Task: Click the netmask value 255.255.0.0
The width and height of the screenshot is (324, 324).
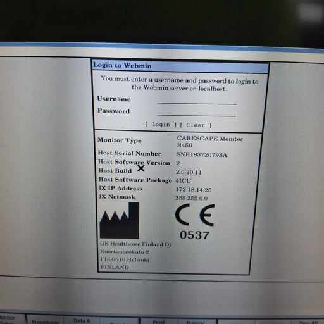Action: (191, 198)
